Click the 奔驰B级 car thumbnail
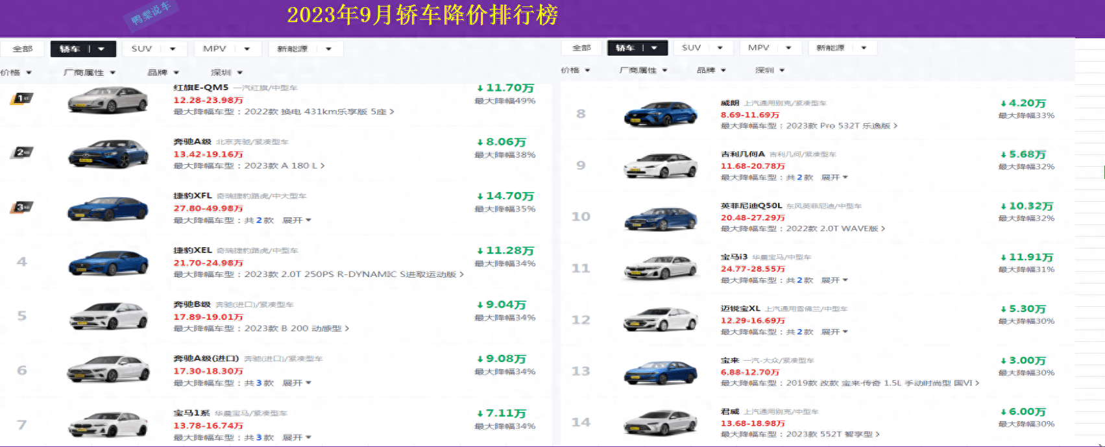 tap(108, 317)
